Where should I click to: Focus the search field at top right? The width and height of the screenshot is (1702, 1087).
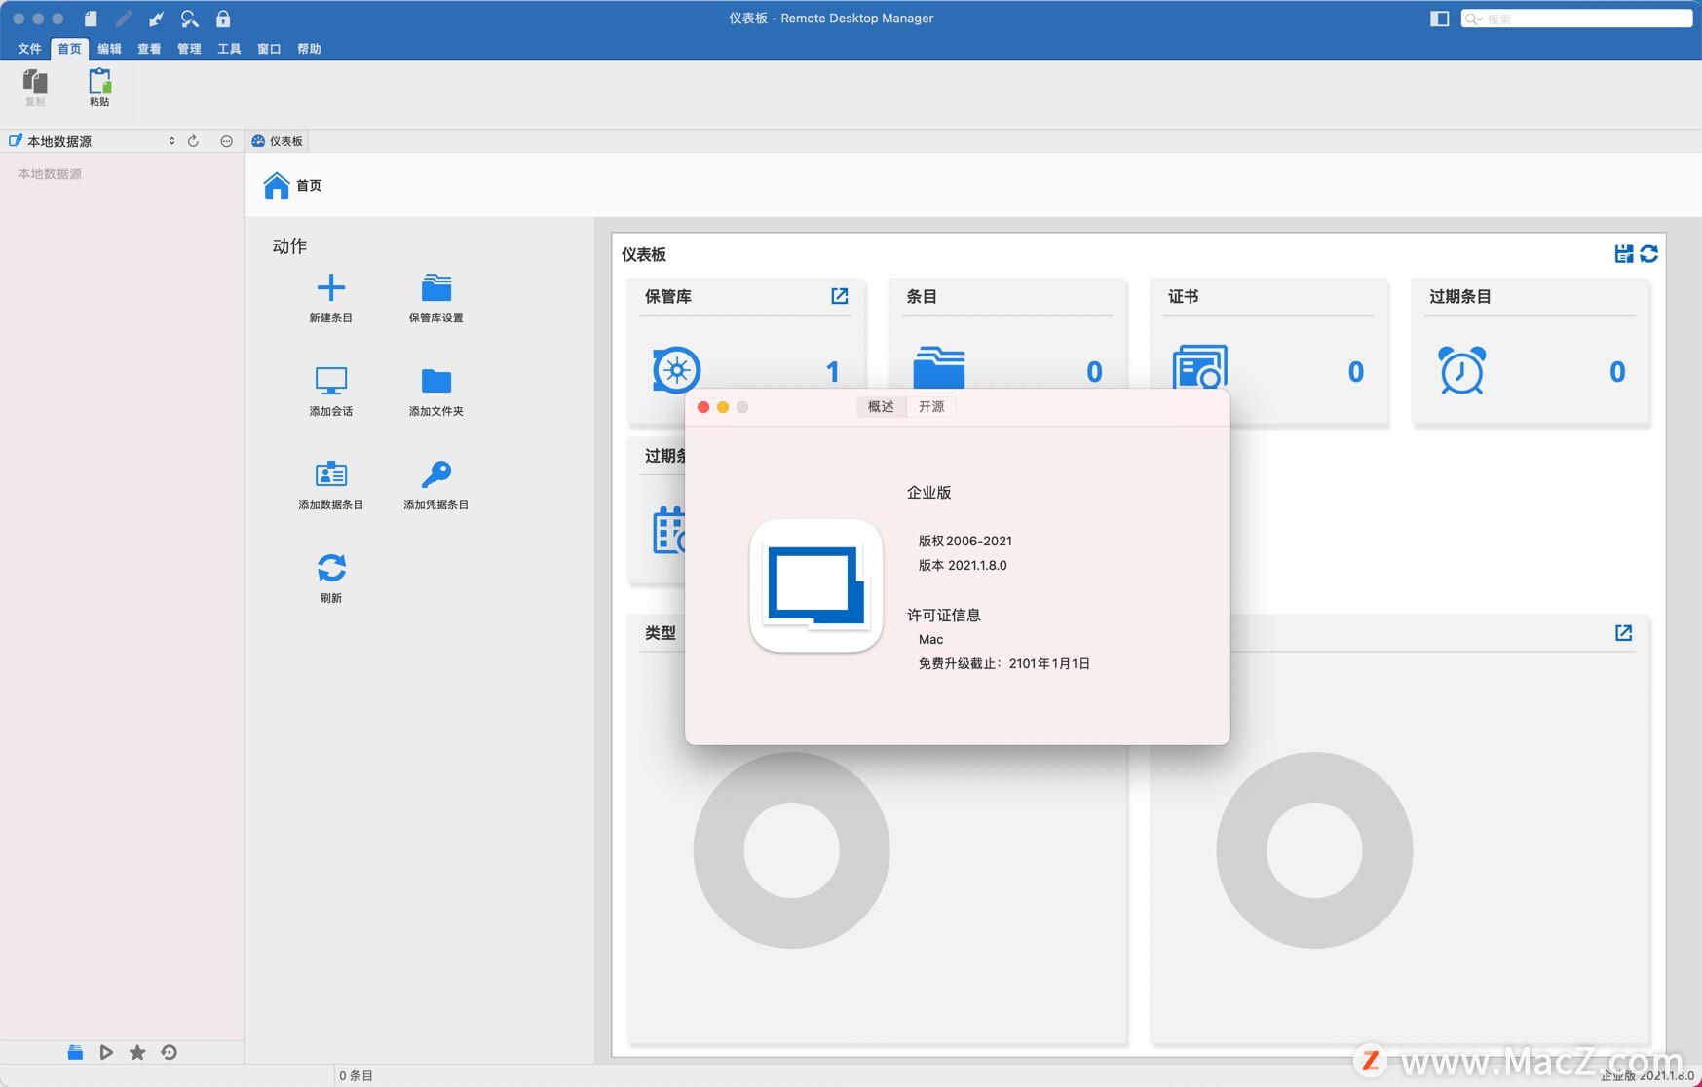click(1576, 19)
